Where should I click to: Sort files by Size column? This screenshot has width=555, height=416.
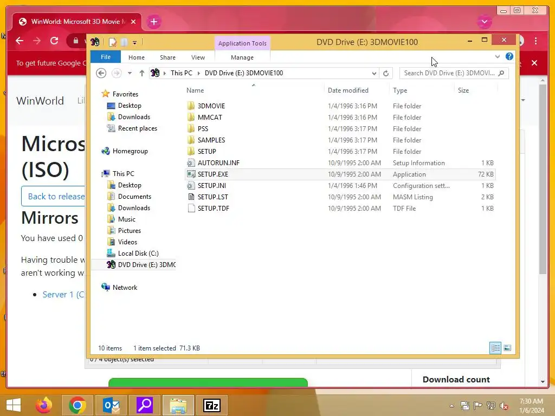click(x=476, y=90)
